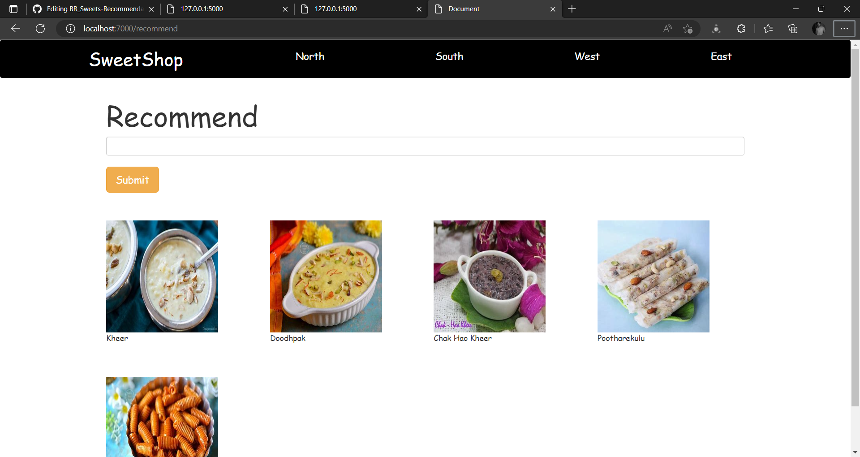Add the page to favorites with the star icon

click(688, 28)
